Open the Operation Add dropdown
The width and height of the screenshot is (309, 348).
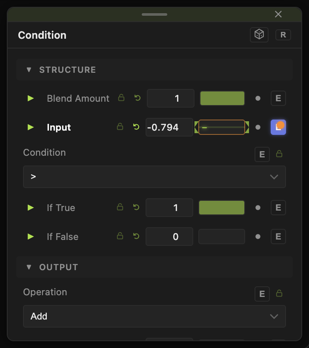154,316
